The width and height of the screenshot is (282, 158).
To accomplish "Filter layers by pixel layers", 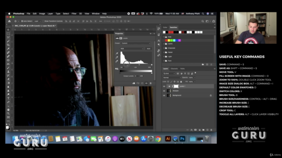I will (178, 73).
